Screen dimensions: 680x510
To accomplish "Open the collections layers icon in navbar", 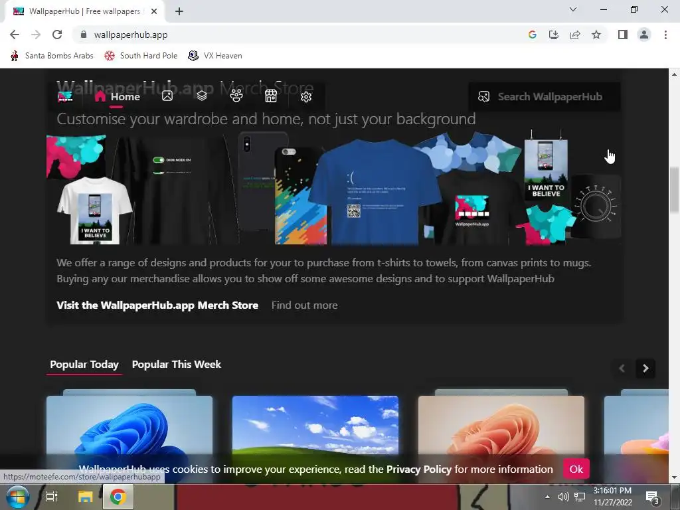I will click(x=202, y=96).
